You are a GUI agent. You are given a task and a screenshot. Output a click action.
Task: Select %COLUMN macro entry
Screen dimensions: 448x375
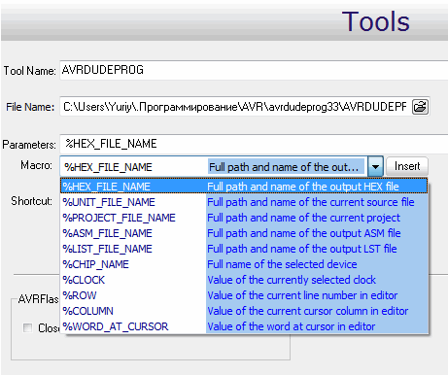[244, 311]
